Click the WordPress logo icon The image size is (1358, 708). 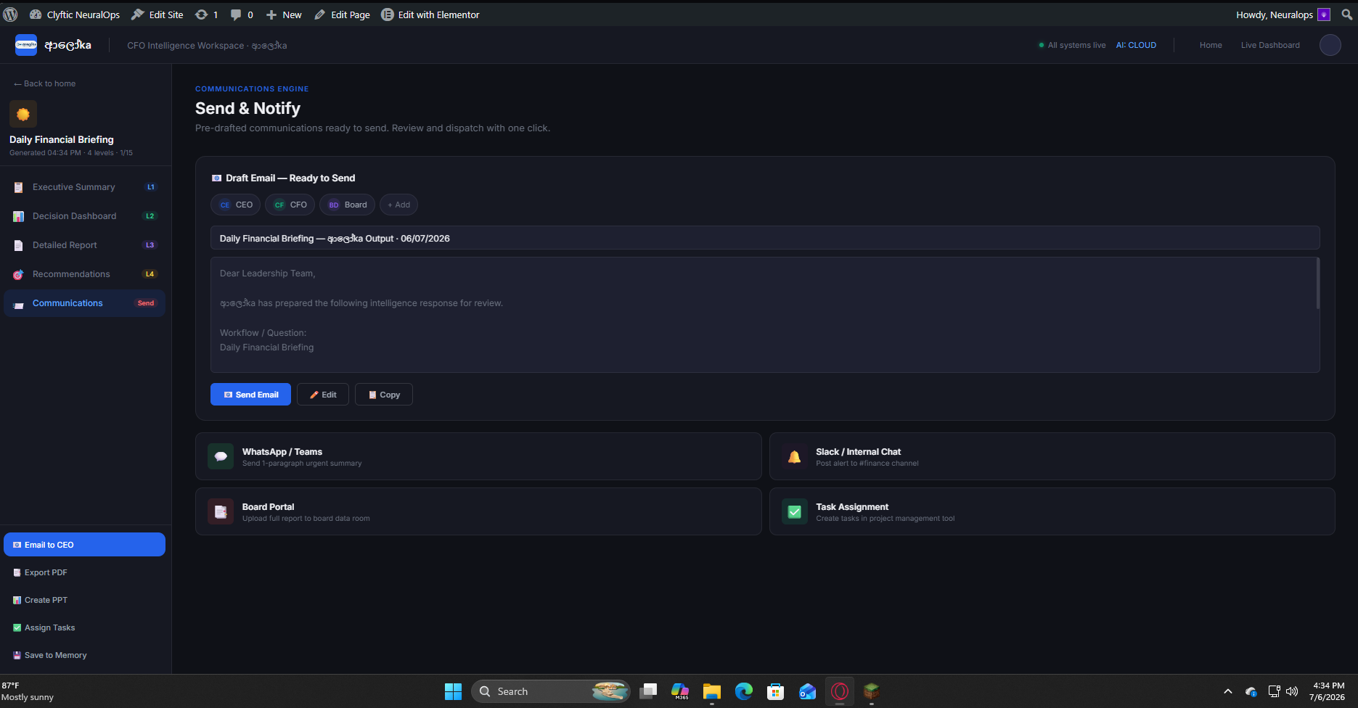[x=10, y=15]
